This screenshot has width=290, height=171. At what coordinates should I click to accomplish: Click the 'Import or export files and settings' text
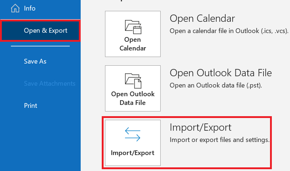pos(219,140)
